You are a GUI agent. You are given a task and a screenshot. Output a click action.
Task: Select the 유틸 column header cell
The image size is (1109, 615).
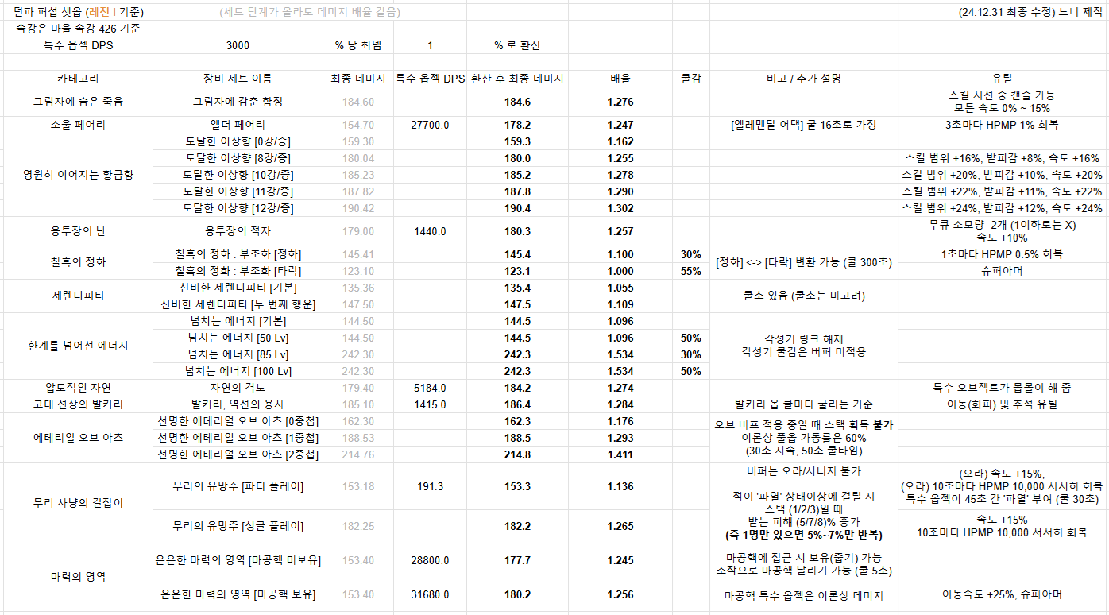click(x=1002, y=79)
